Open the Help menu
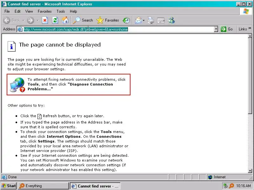 73,11
